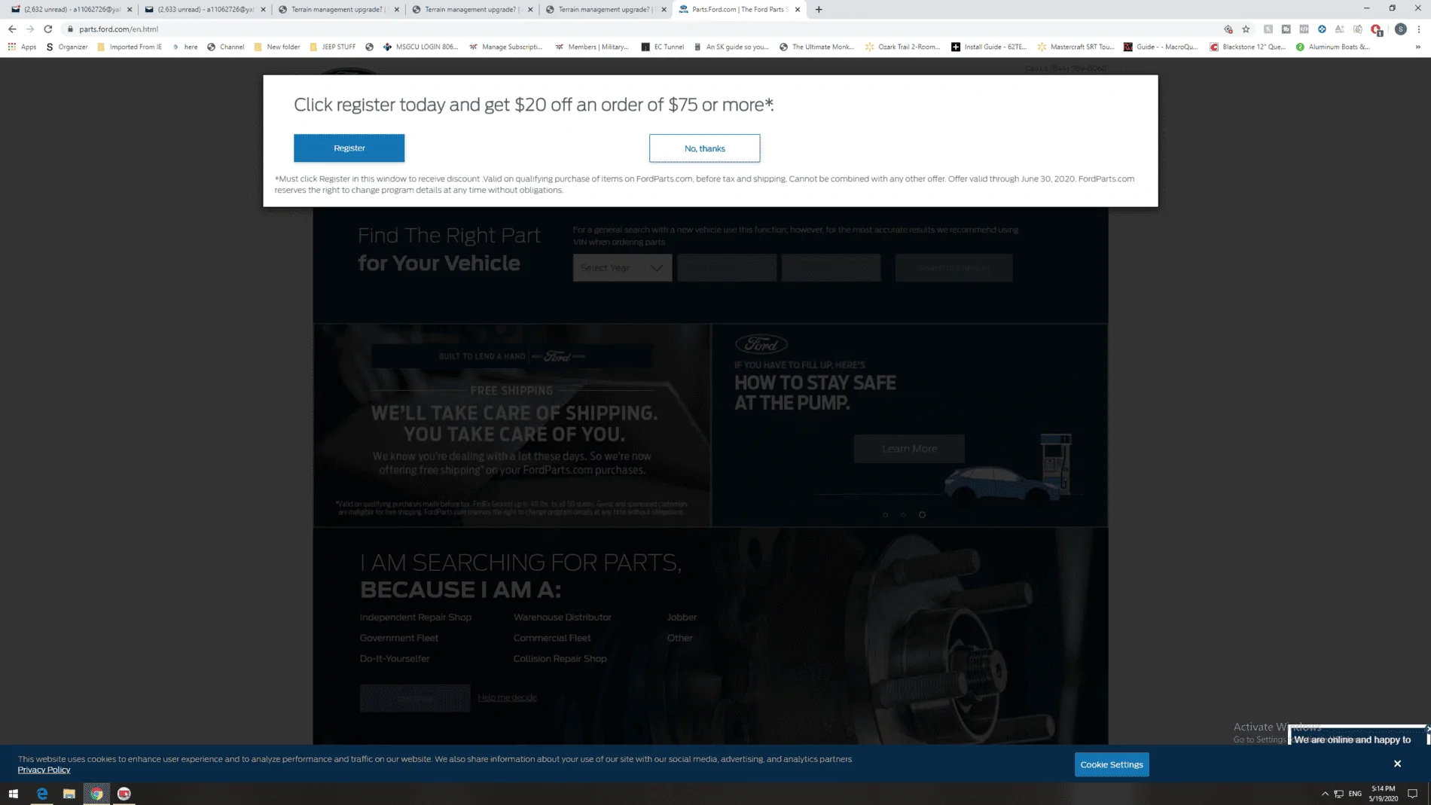Open the Channel bookmark
Screen dimensions: 1431x805
pos(226,47)
